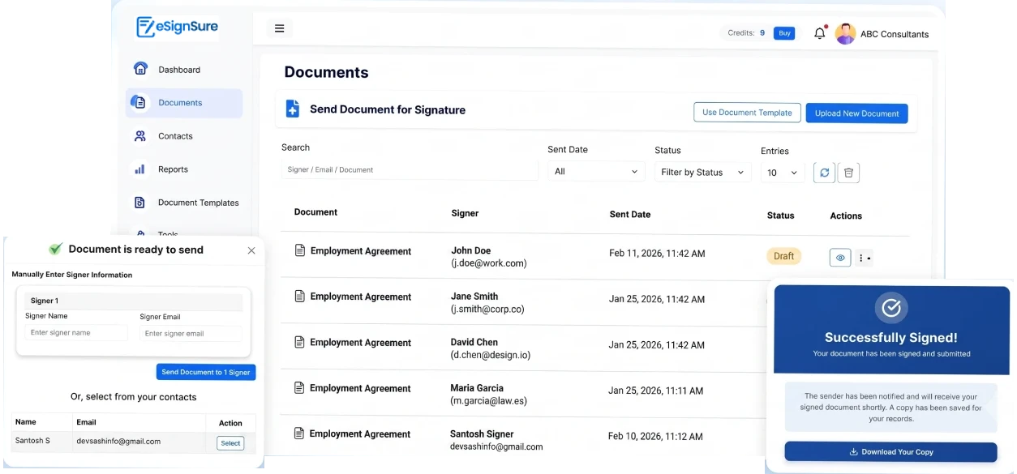Click the Successfully Signed checkmark icon

coord(890,308)
